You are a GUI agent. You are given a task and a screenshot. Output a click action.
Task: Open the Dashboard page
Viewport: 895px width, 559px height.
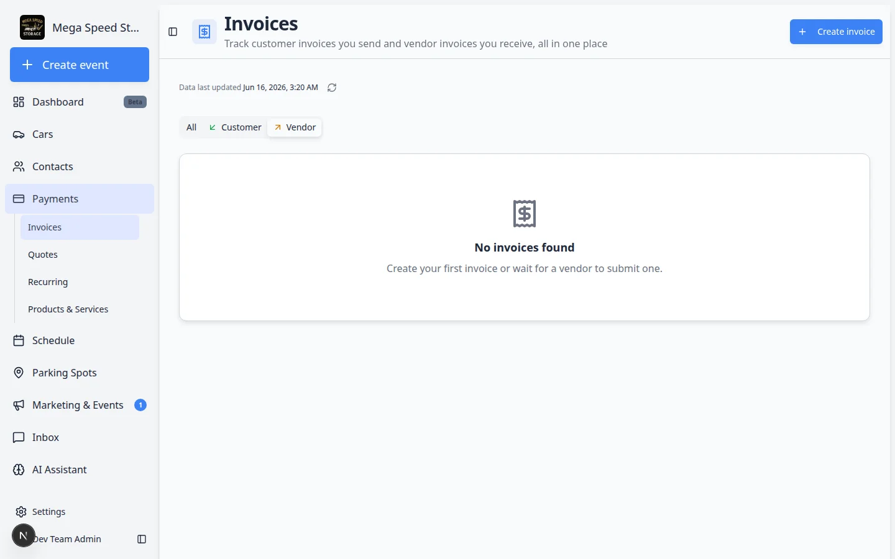[80, 102]
